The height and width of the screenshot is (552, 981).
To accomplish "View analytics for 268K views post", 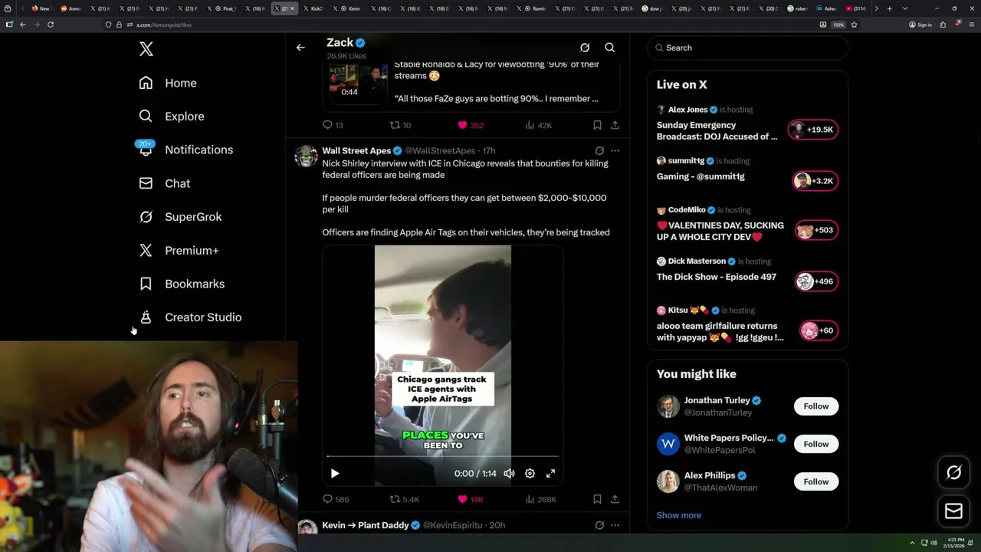I will (x=541, y=499).
